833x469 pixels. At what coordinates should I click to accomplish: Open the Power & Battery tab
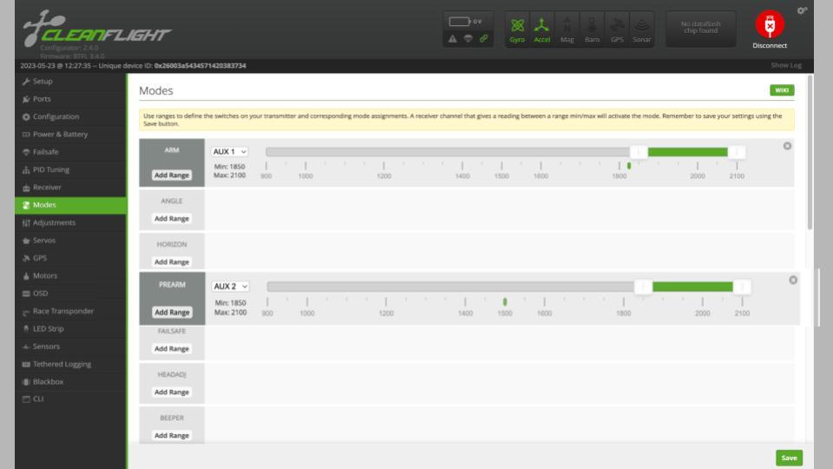[70, 134]
